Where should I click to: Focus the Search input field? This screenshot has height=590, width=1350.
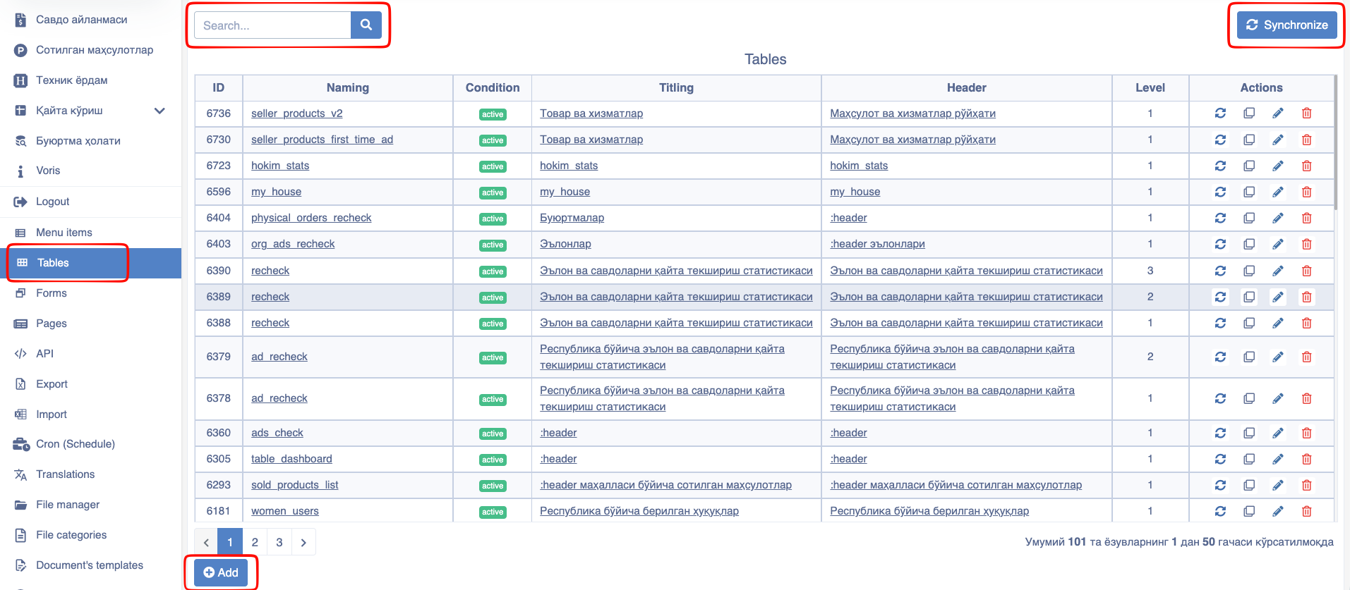(x=272, y=25)
